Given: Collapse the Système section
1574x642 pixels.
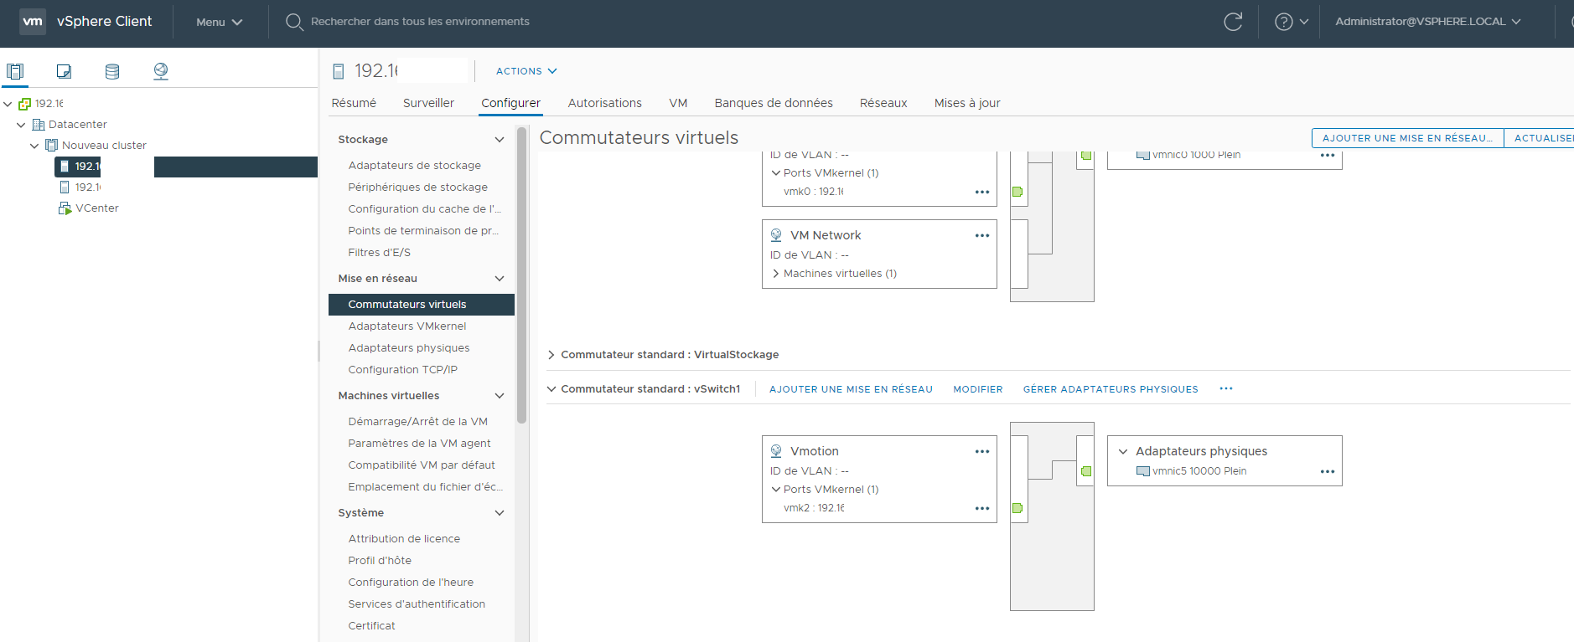Looking at the screenshot, I should click(x=500, y=513).
